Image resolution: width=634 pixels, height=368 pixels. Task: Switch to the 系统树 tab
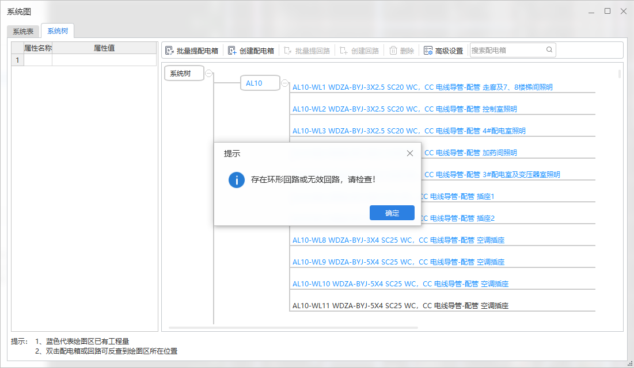pyautogui.click(x=57, y=31)
